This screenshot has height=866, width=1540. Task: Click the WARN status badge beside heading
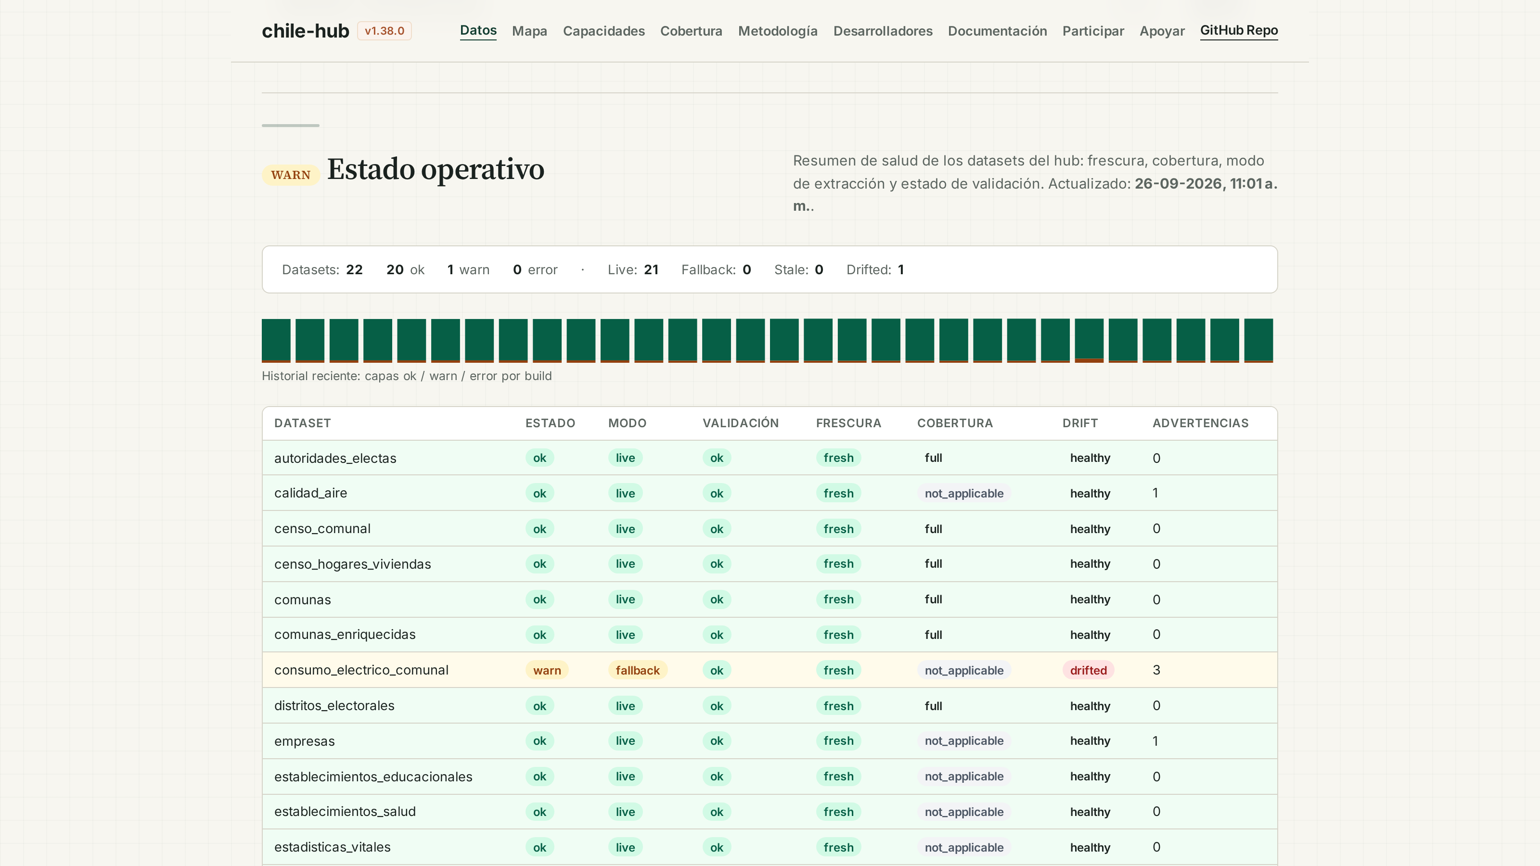point(291,175)
